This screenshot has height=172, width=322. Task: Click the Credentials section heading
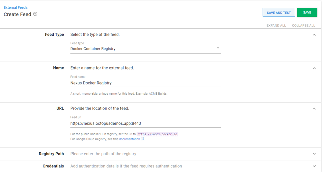point(53,166)
